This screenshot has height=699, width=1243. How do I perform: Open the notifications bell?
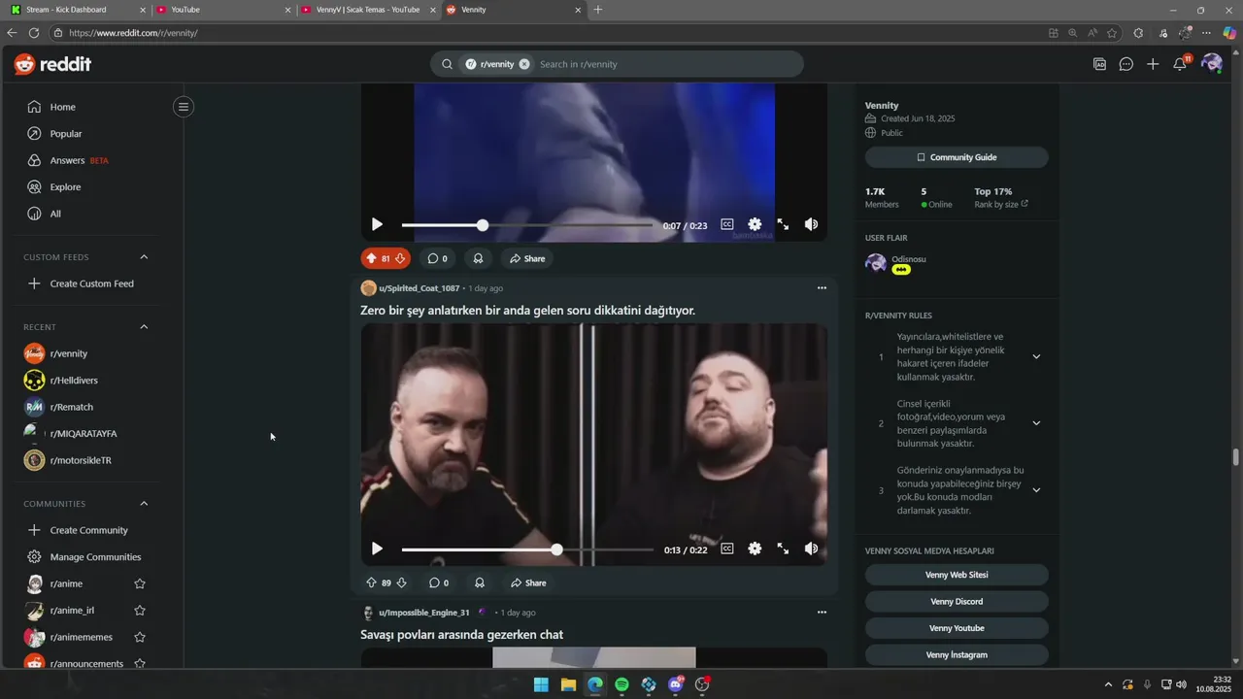pyautogui.click(x=1180, y=64)
